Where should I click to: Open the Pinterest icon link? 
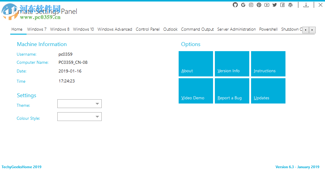tap(259, 5)
